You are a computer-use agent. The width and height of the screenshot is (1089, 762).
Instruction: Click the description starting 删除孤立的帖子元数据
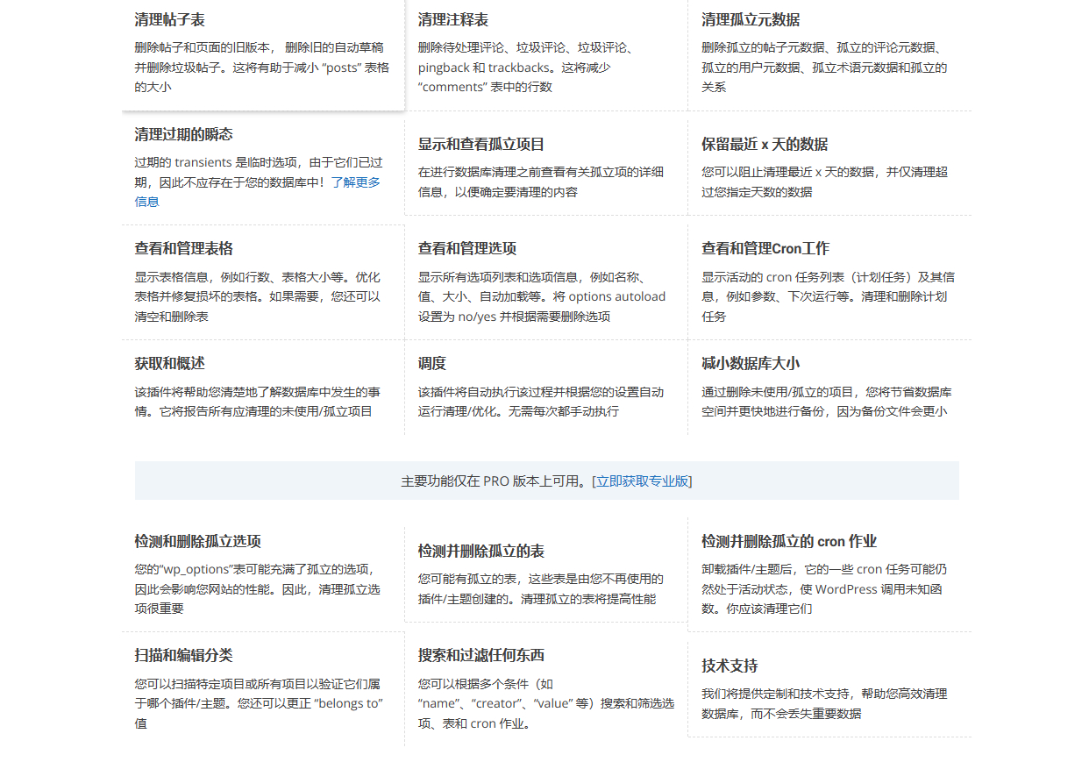[x=824, y=68]
